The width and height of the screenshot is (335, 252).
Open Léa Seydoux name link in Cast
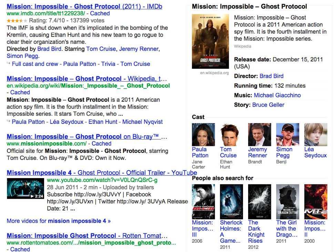[316, 152]
